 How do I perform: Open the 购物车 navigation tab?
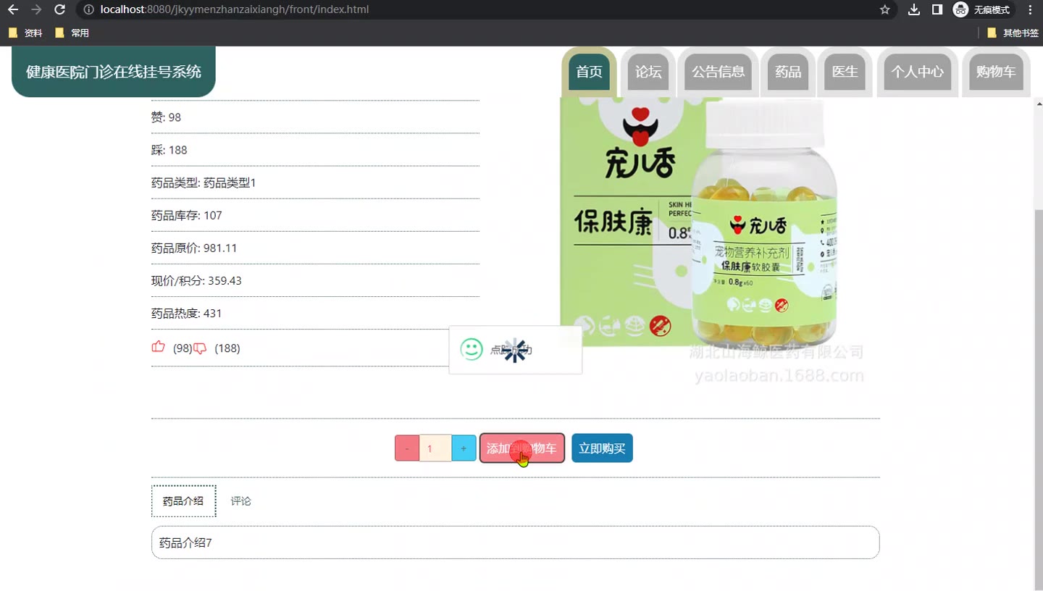(x=996, y=72)
